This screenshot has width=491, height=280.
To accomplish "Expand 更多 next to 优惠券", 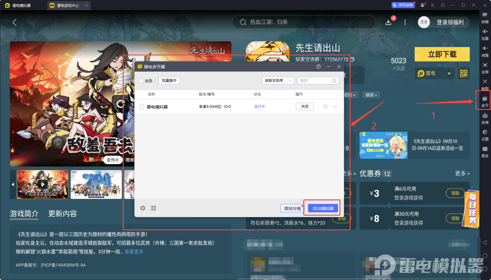I will tap(462, 174).
